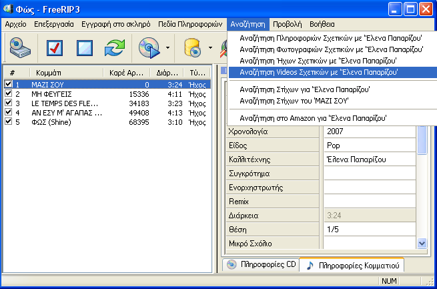
Task: Click the empty Remix field
Action: coord(370,201)
